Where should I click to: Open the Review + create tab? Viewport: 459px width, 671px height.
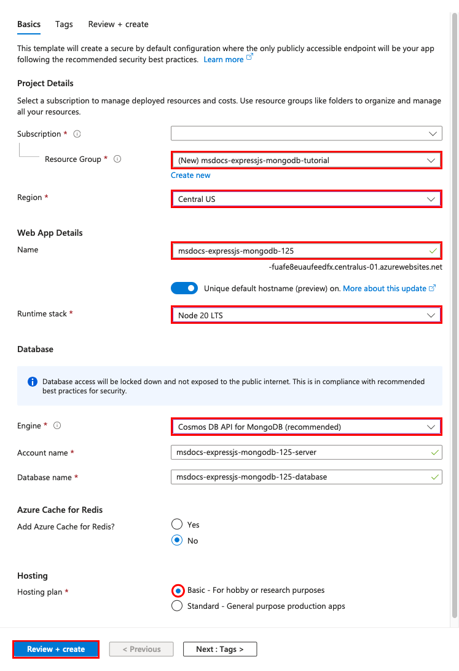tap(118, 25)
